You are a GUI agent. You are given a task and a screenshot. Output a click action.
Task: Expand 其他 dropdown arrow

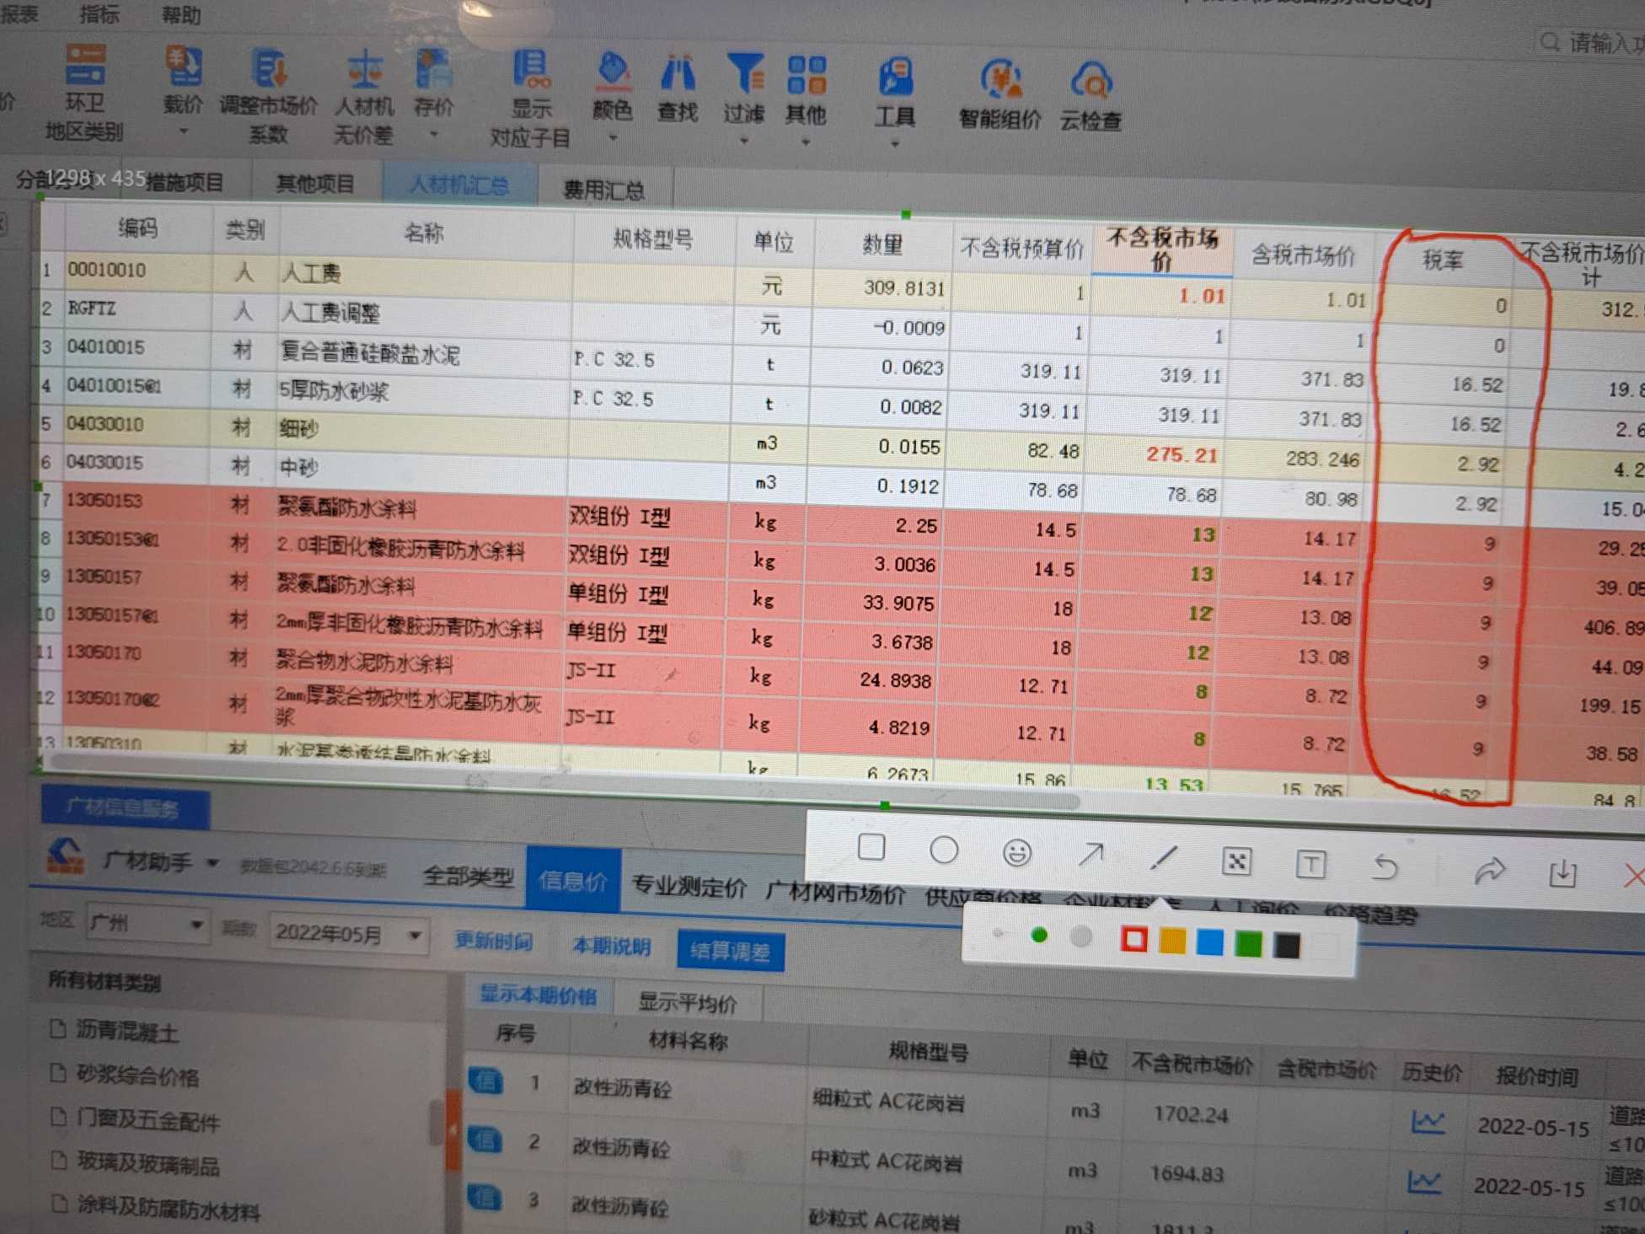point(806,142)
